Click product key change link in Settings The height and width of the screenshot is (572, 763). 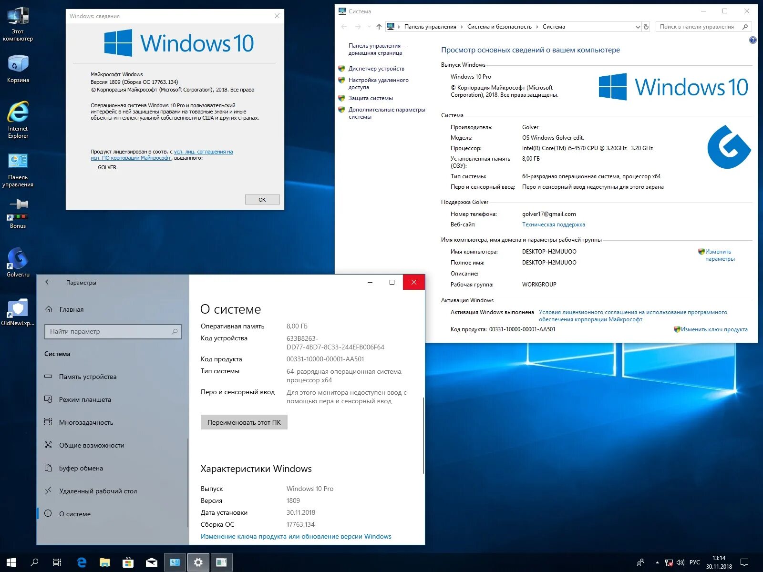point(296,536)
